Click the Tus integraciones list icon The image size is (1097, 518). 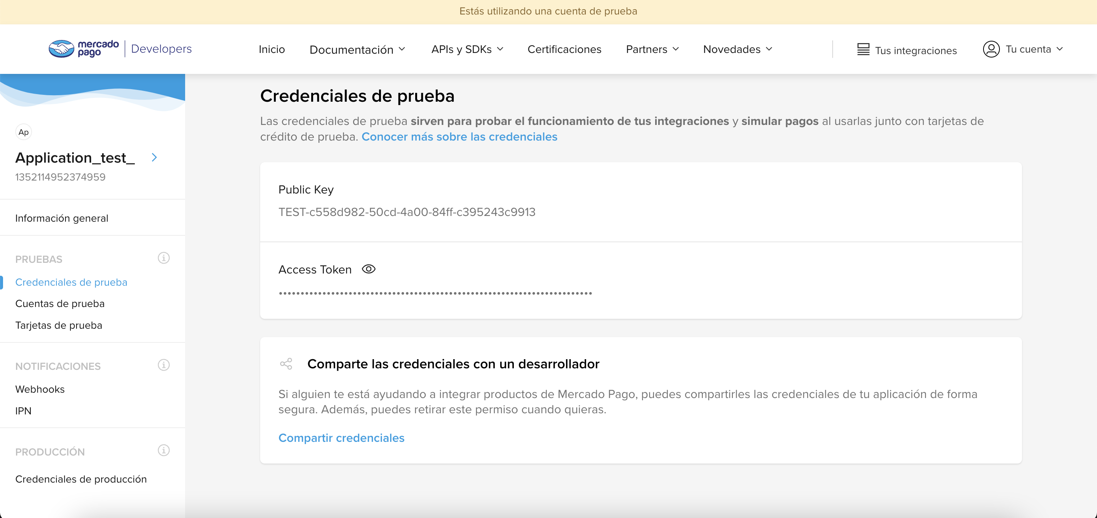(863, 50)
